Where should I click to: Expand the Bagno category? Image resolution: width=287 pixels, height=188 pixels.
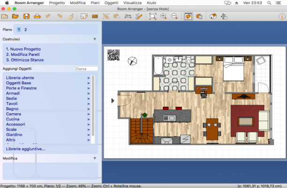click(48, 109)
